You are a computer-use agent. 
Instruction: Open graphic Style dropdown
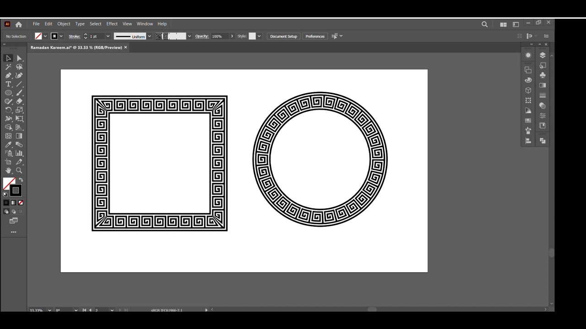click(x=259, y=36)
